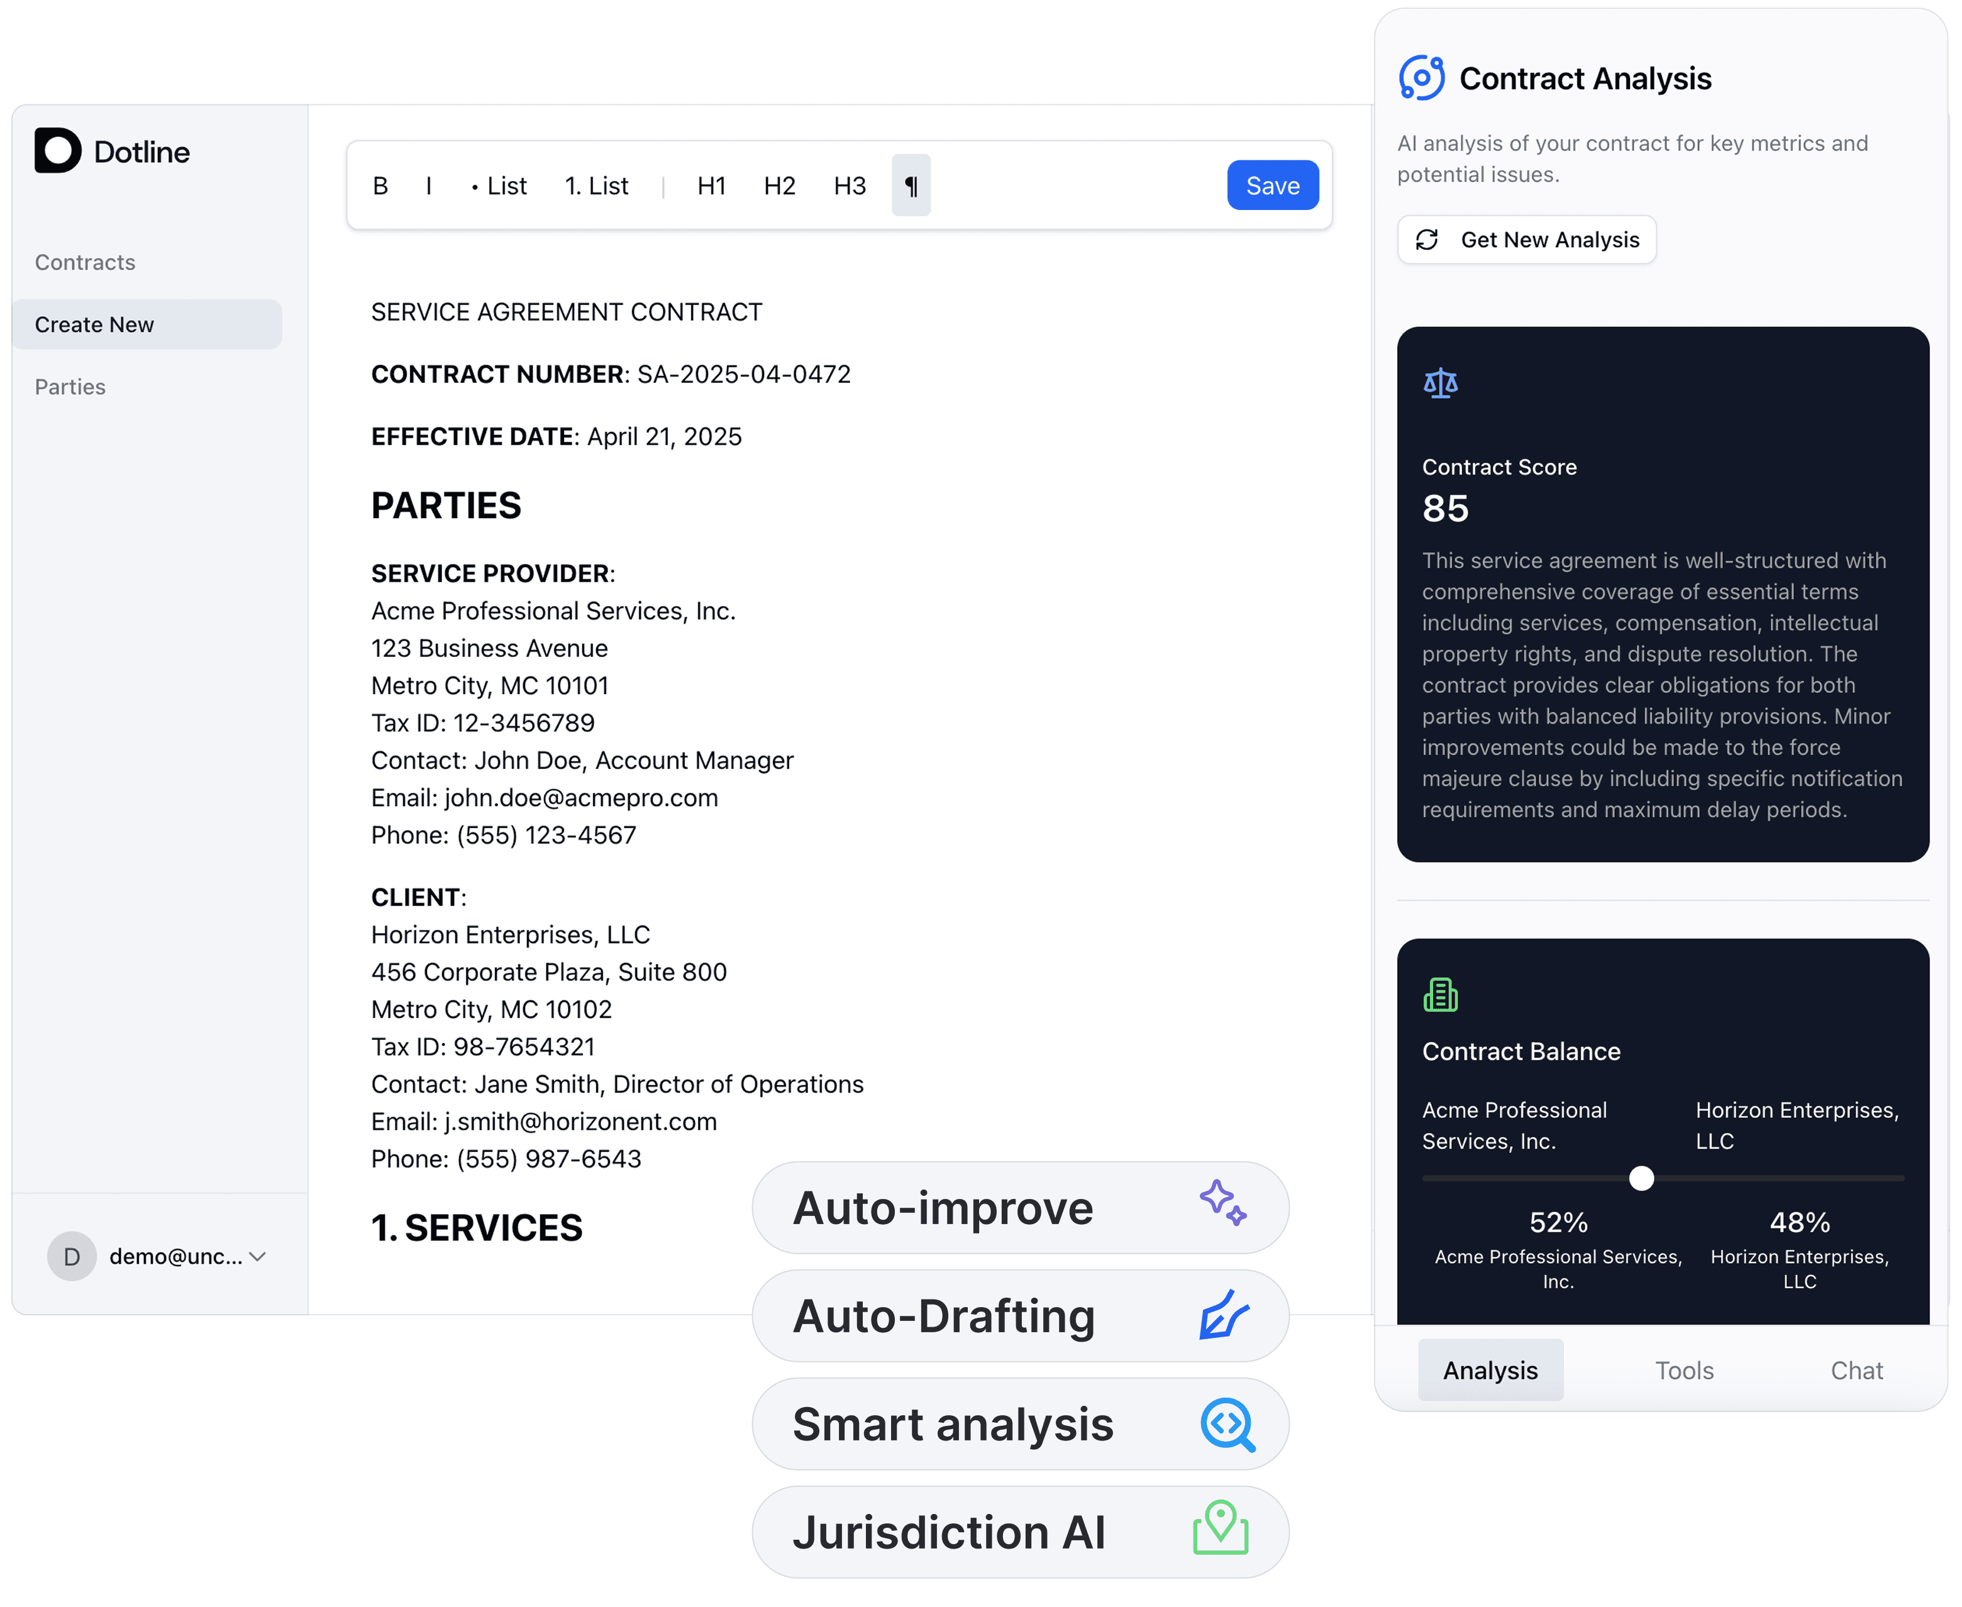Save the contract
Screen dimensions: 1962x1607
click(x=1272, y=185)
